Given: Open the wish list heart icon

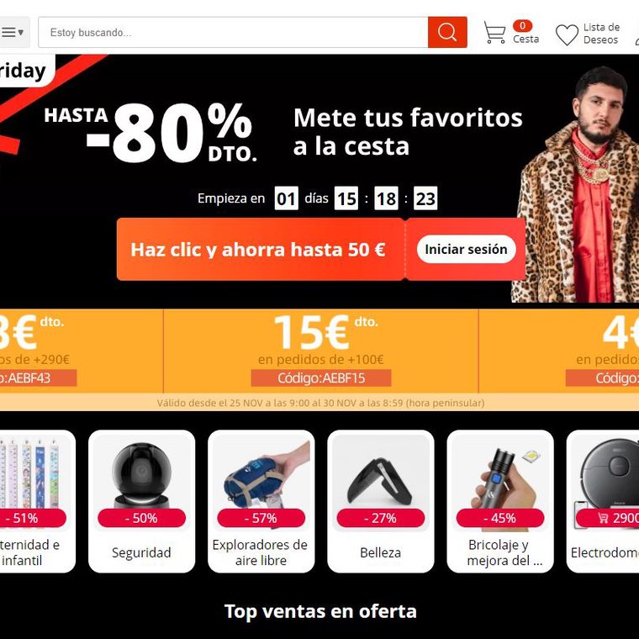Looking at the screenshot, I should pos(567,34).
